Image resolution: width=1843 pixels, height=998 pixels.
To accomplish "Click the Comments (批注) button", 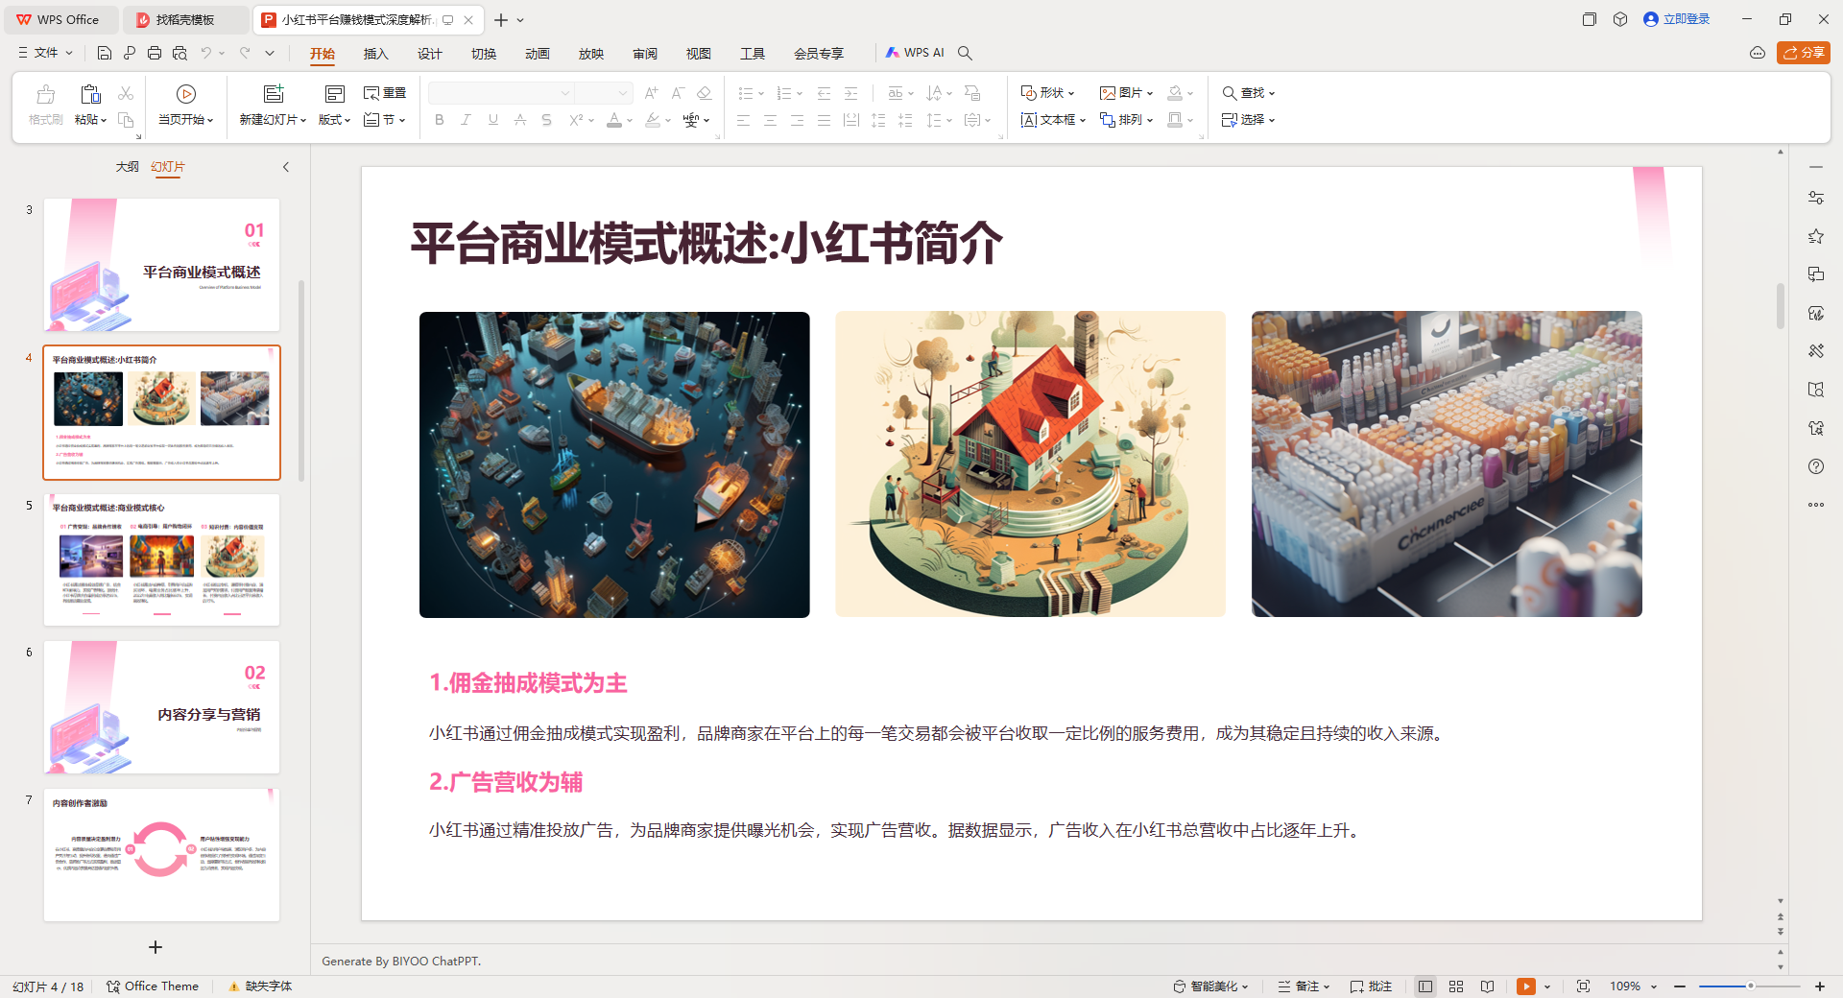I will tap(1371, 986).
